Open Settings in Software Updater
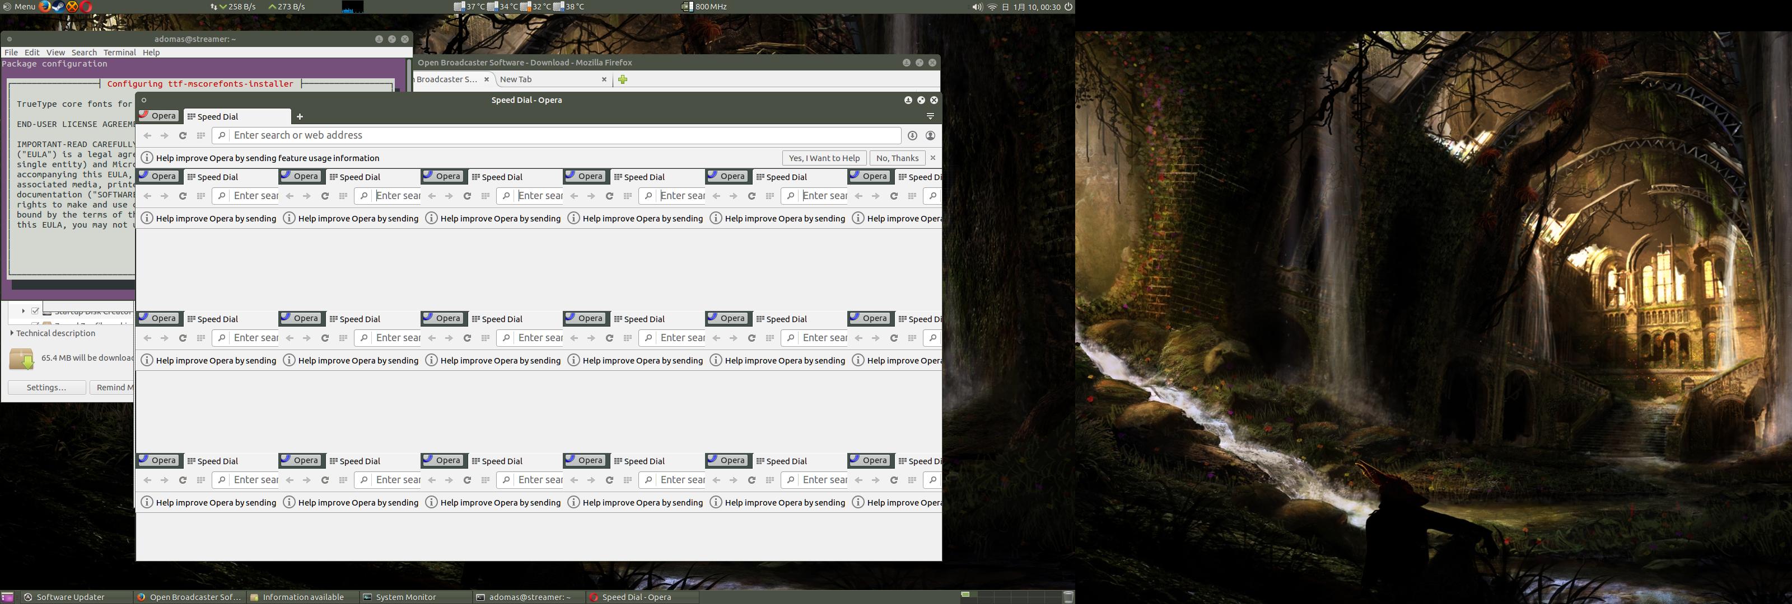The height and width of the screenshot is (604, 1792). click(46, 387)
